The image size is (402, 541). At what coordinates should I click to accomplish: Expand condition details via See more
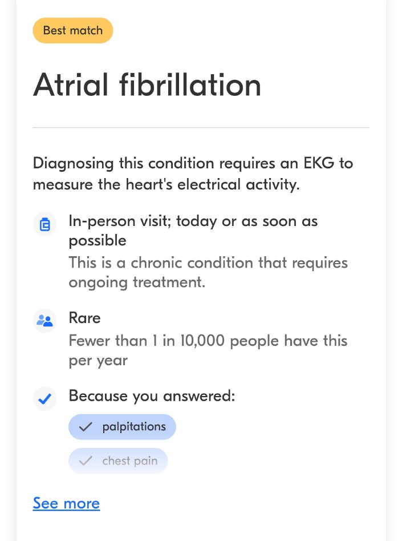click(x=66, y=503)
